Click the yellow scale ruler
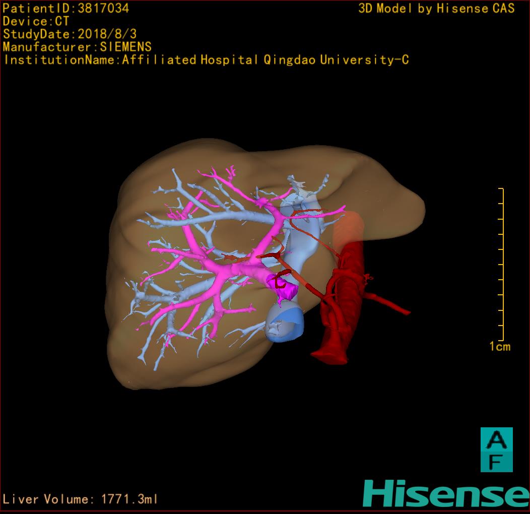The width and height of the screenshot is (530, 514). coord(501,264)
